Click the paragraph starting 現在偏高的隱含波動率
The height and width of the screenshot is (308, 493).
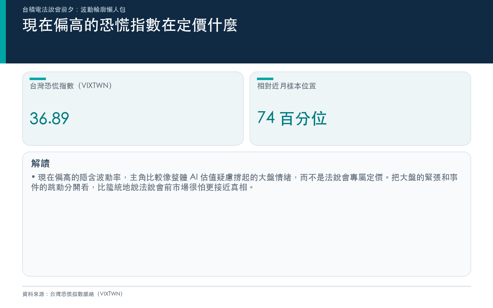pyautogui.click(x=244, y=182)
